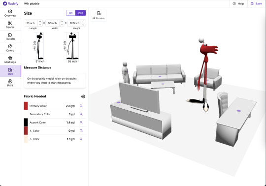Click the Help button
Screen dimensions: 266x186
(238, 3)
